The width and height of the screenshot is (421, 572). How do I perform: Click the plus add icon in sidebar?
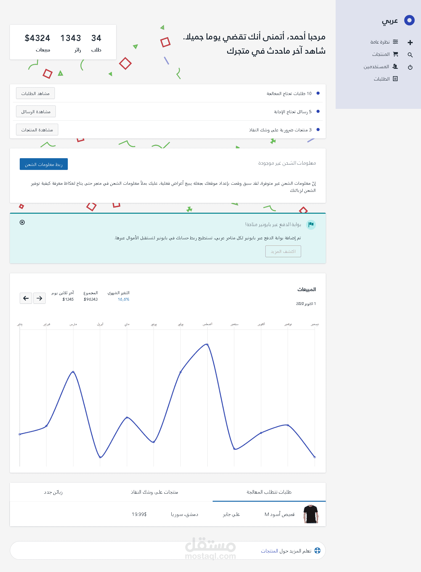[410, 43]
